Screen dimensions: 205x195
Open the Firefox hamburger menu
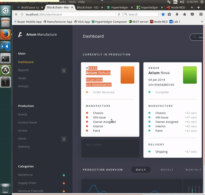tap(201, 14)
